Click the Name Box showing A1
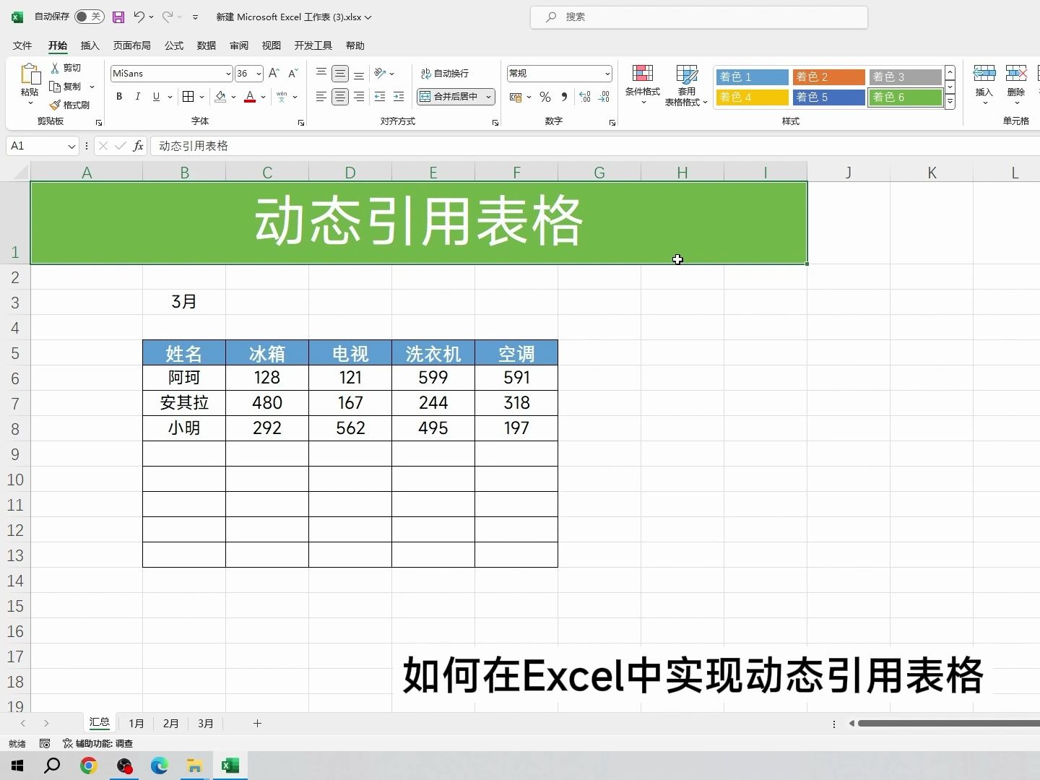Screen dimensions: 1040x780 pos(36,145)
